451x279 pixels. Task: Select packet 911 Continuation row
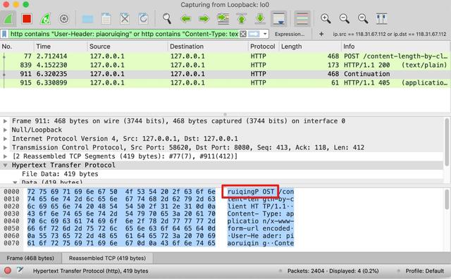click(x=225, y=74)
